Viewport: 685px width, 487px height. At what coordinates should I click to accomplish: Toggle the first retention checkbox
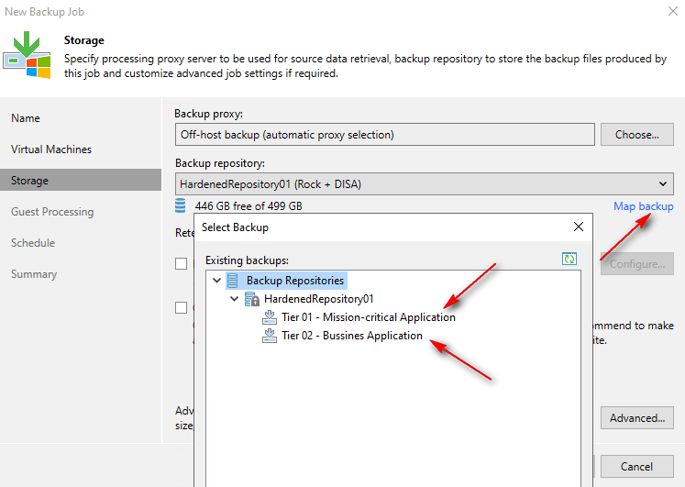click(182, 264)
